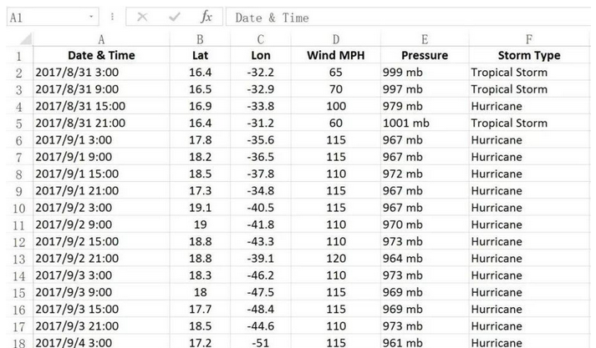Select Lon cell with value -41.8
596x348 pixels.
point(260,224)
